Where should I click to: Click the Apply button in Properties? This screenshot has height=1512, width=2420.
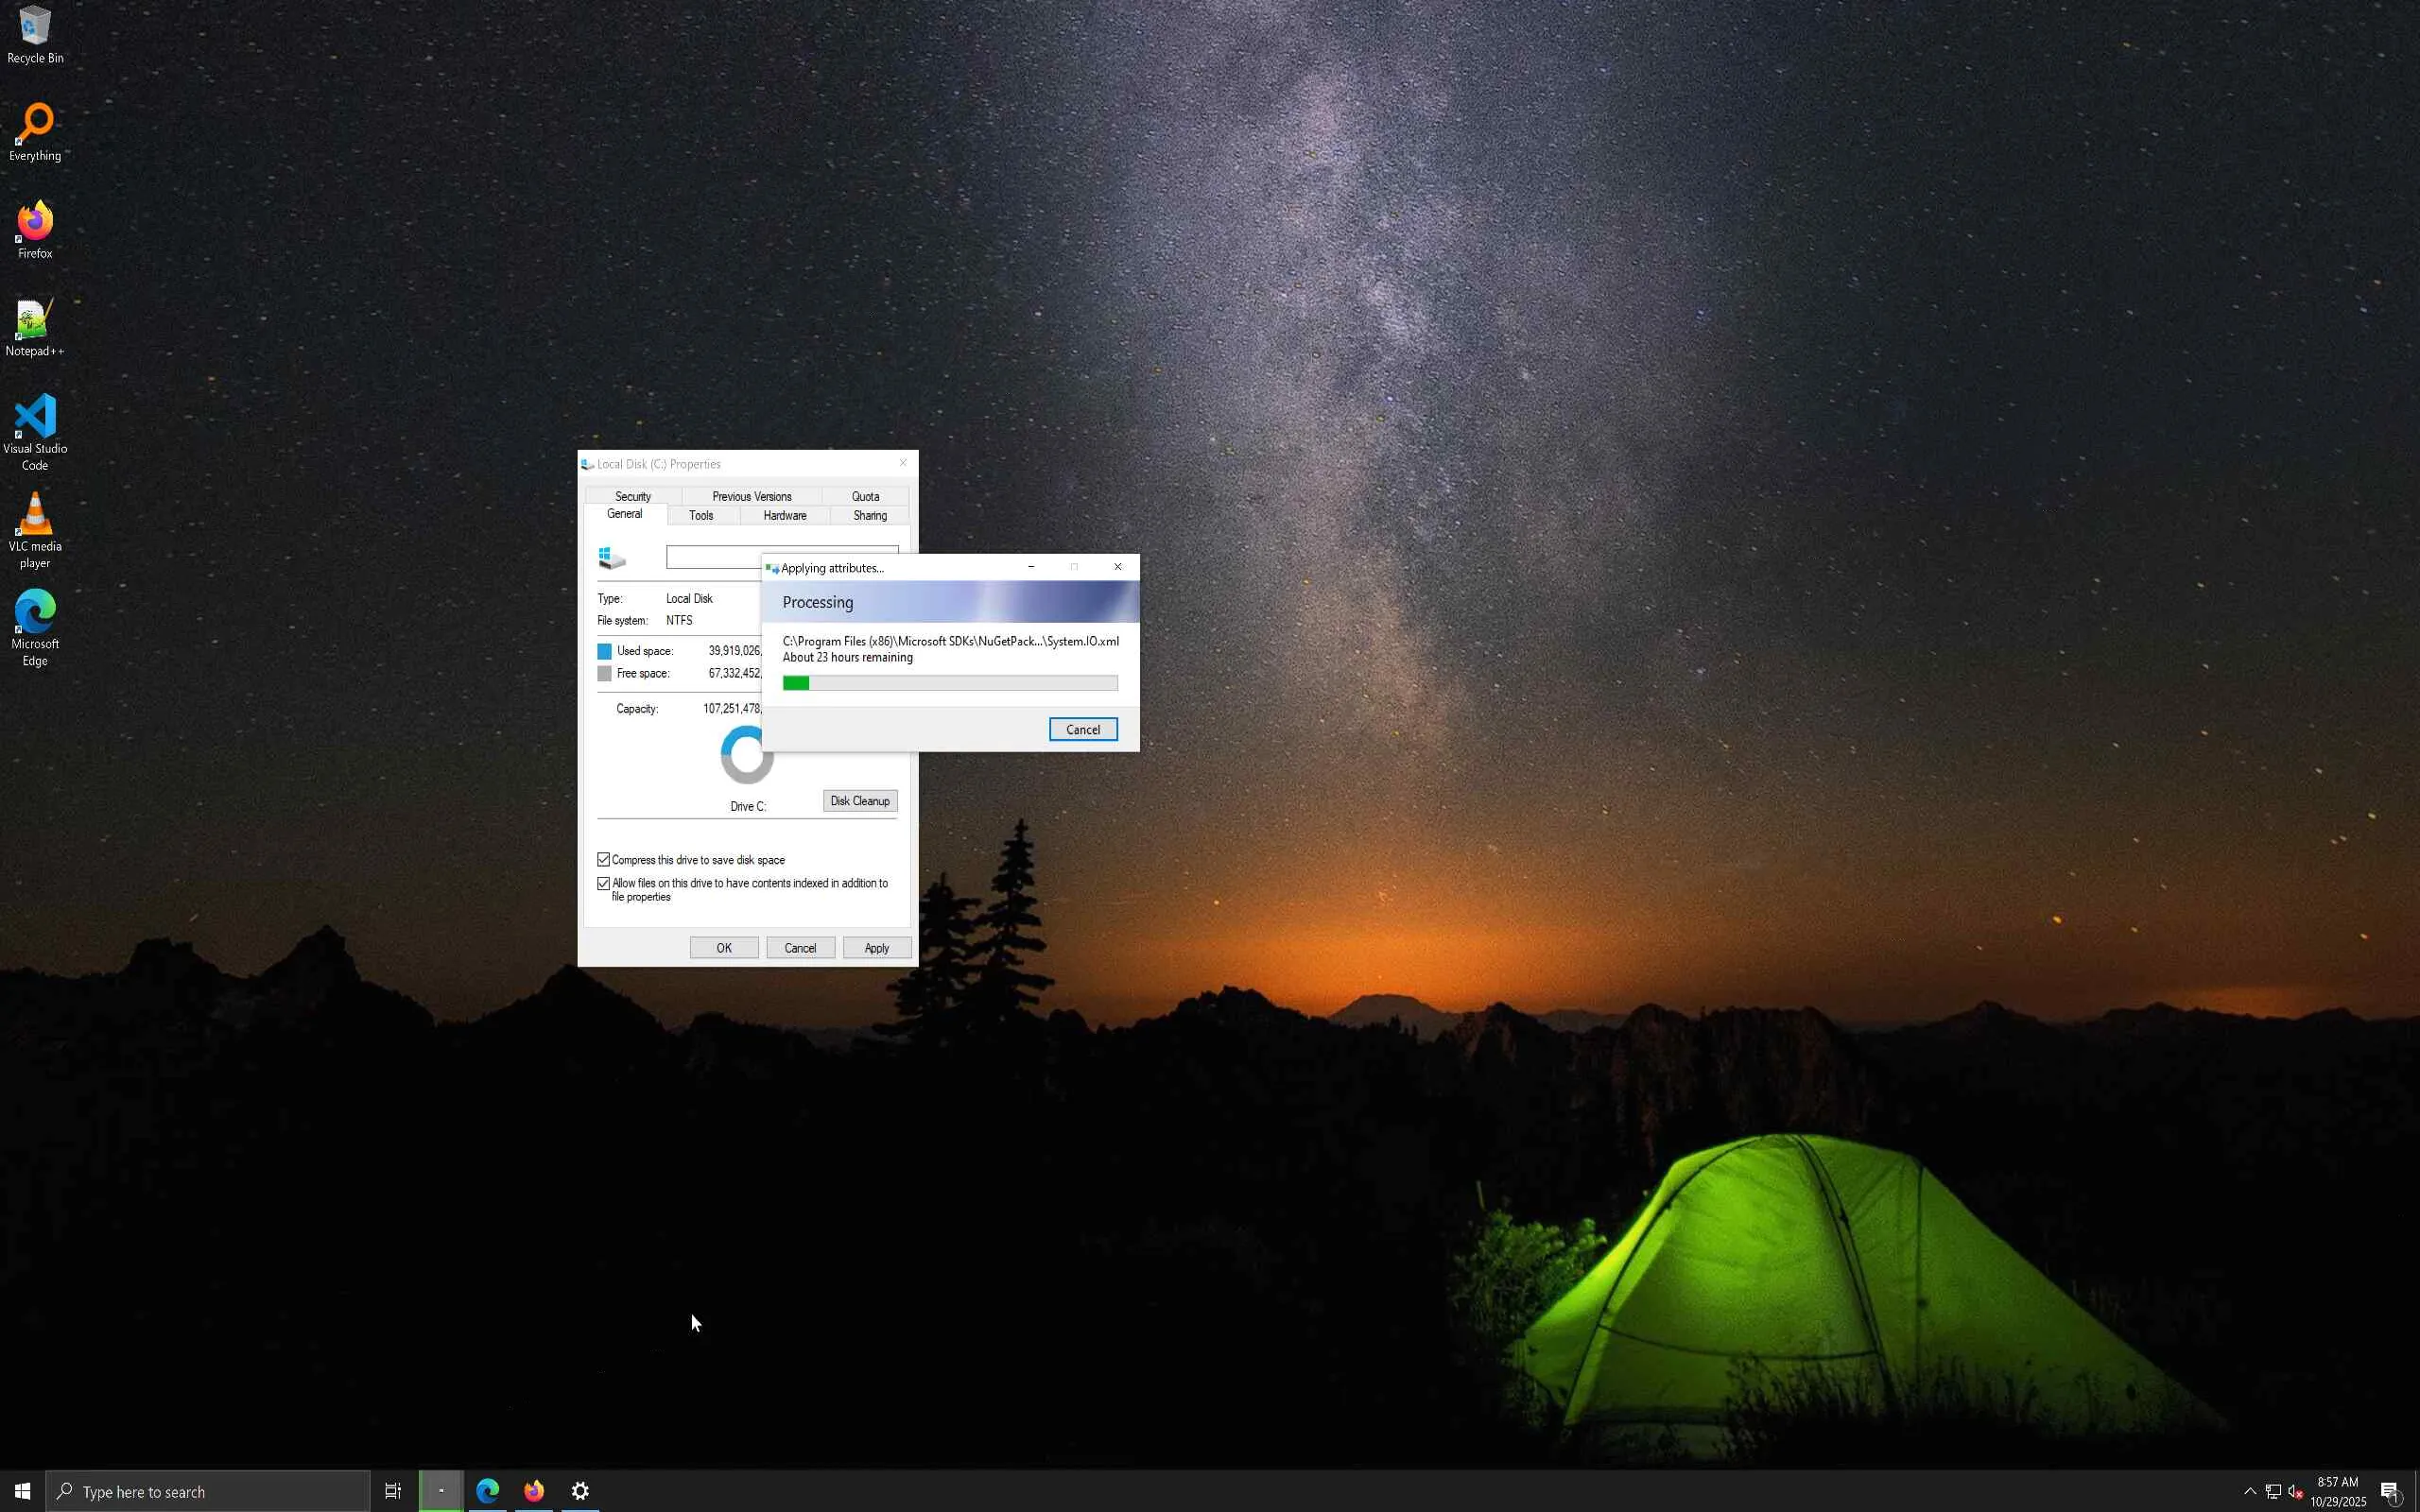pyautogui.click(x=876, y=948)
